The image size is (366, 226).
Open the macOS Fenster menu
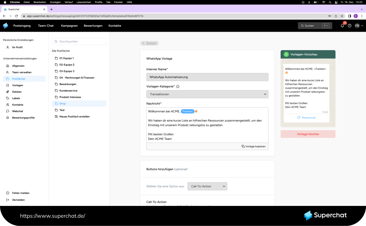(x=118, y=2)
